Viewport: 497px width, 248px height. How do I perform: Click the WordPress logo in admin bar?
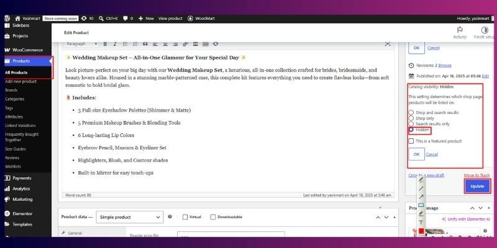[7, 19]
